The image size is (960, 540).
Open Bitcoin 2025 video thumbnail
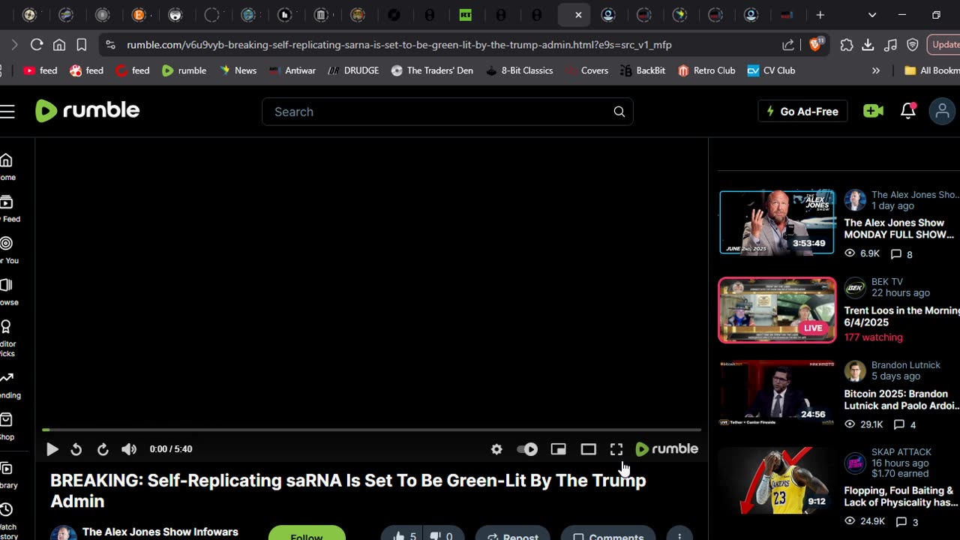coord(777,393)
